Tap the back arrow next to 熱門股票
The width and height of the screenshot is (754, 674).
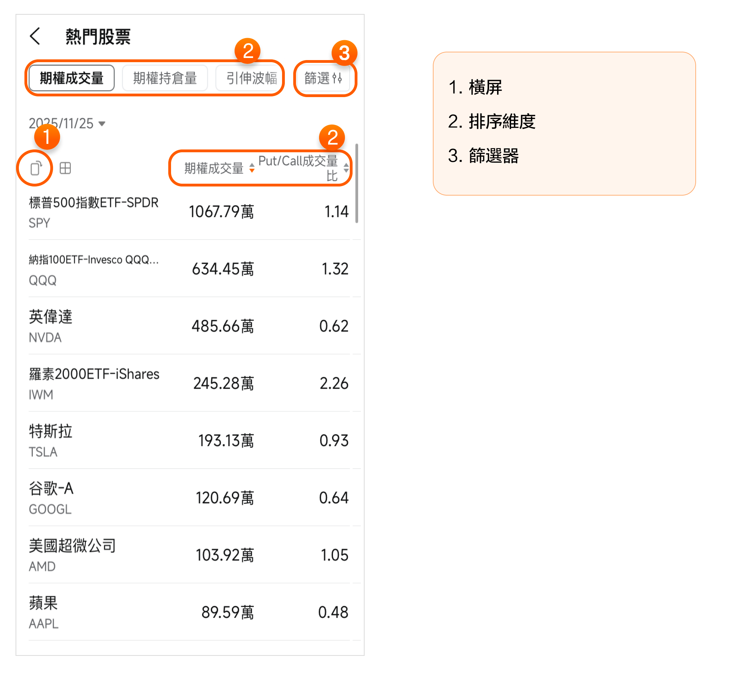[x=35, y=36]
